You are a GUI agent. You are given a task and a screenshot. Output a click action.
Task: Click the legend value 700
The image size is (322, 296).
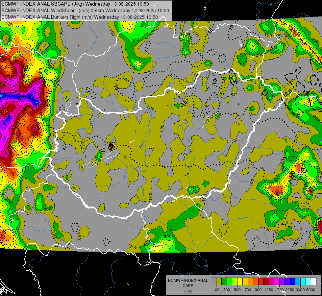tap(248, 290)
